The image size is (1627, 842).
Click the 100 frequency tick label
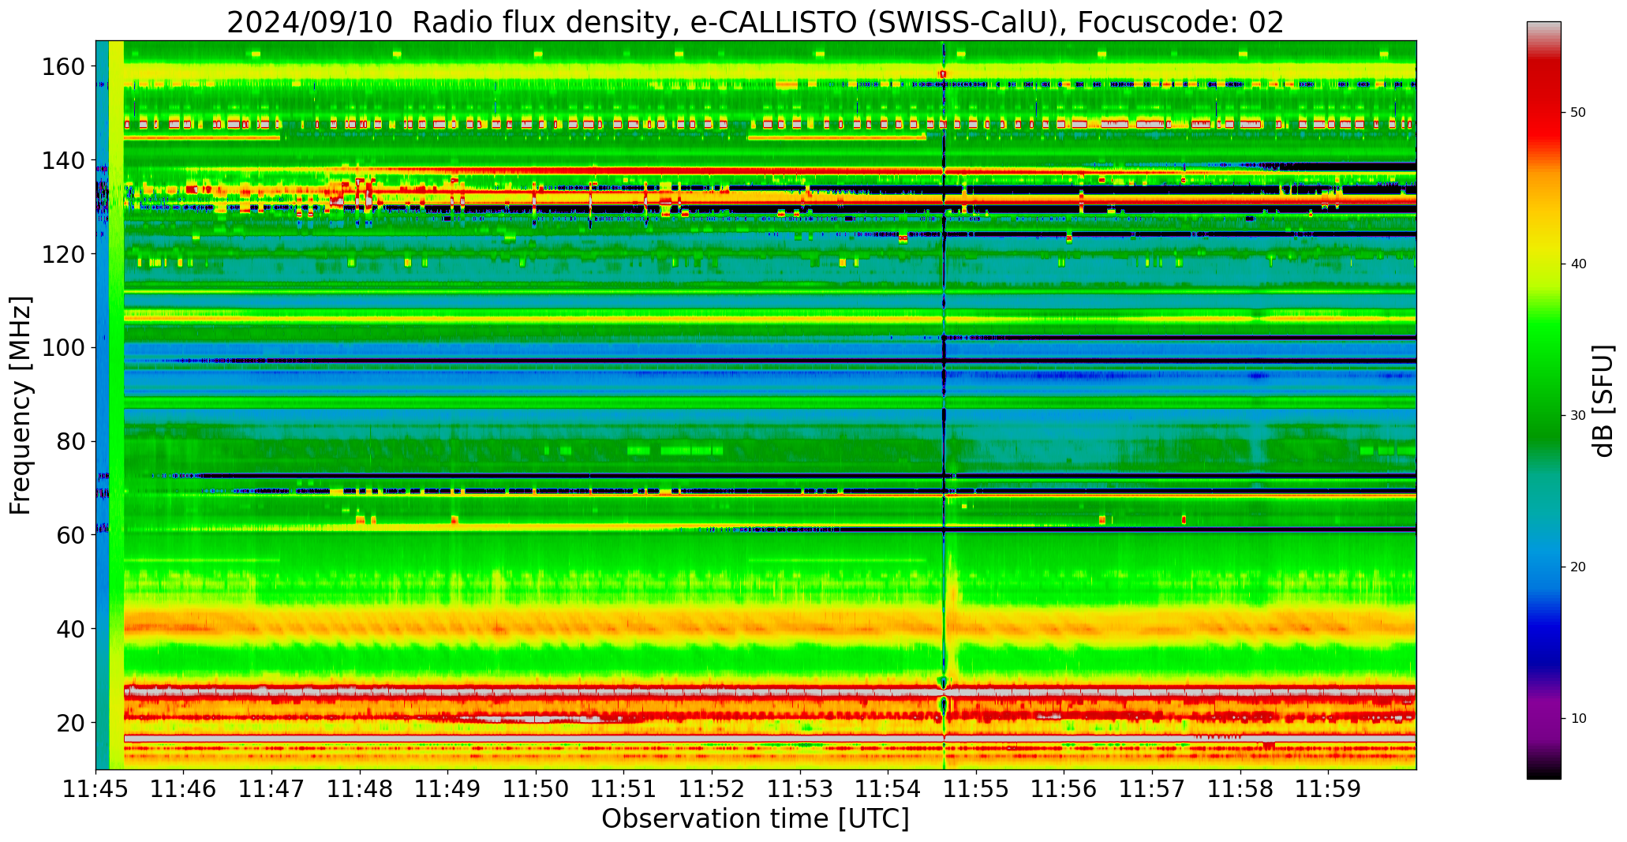click(x=64, y=348)
